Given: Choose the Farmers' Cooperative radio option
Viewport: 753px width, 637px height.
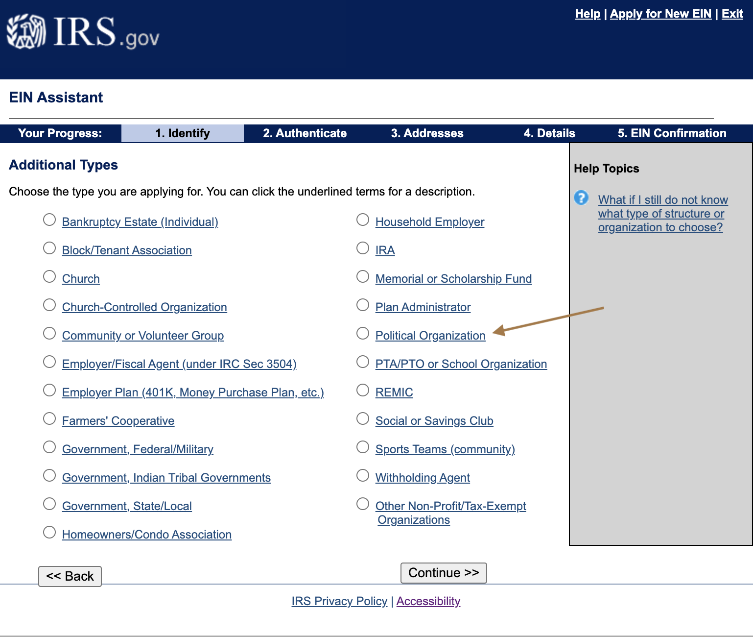Looking at the screenshot, I should tap(49, 419).
